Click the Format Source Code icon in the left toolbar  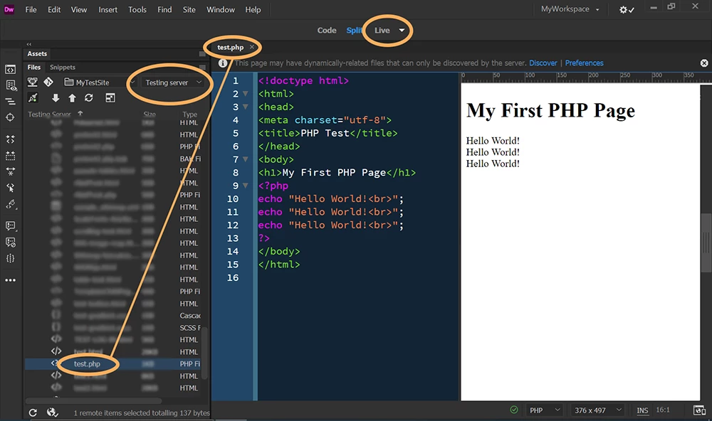pyautogui.click(x=11, y=101)
